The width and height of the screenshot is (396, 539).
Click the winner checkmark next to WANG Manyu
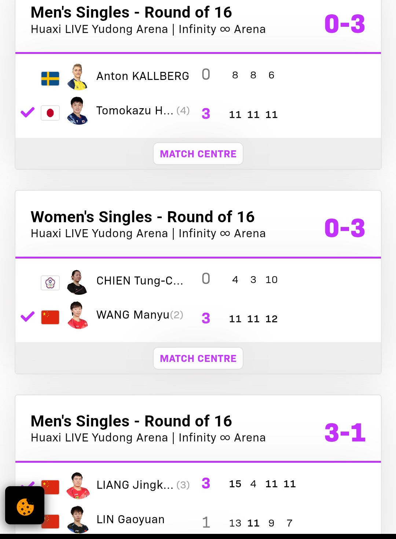(27, 316)
